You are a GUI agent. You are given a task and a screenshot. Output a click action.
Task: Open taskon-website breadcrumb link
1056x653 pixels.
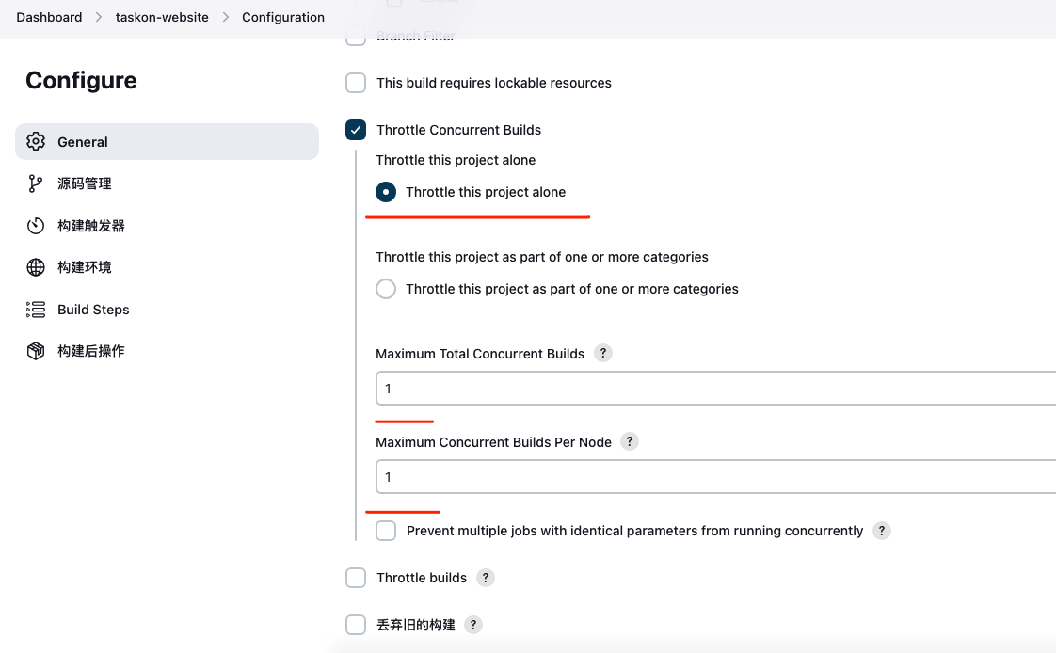(x=162, y=17)
